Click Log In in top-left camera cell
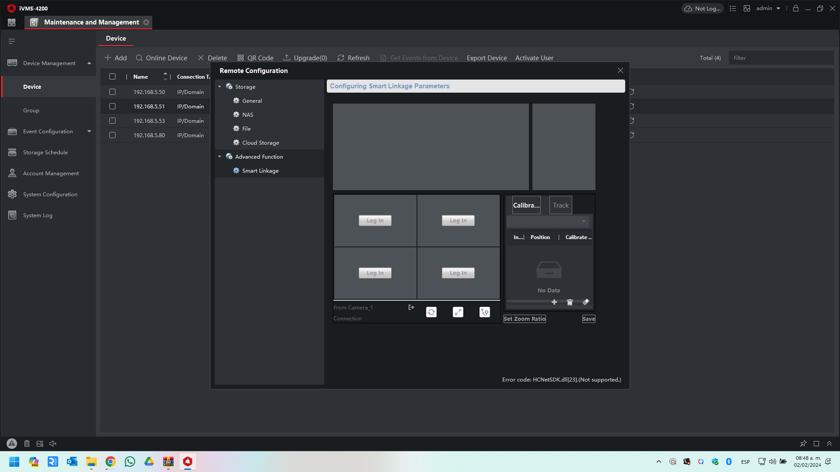Viewport: 840px width, 472px height. pyautogui.click(x=375, y=221)
